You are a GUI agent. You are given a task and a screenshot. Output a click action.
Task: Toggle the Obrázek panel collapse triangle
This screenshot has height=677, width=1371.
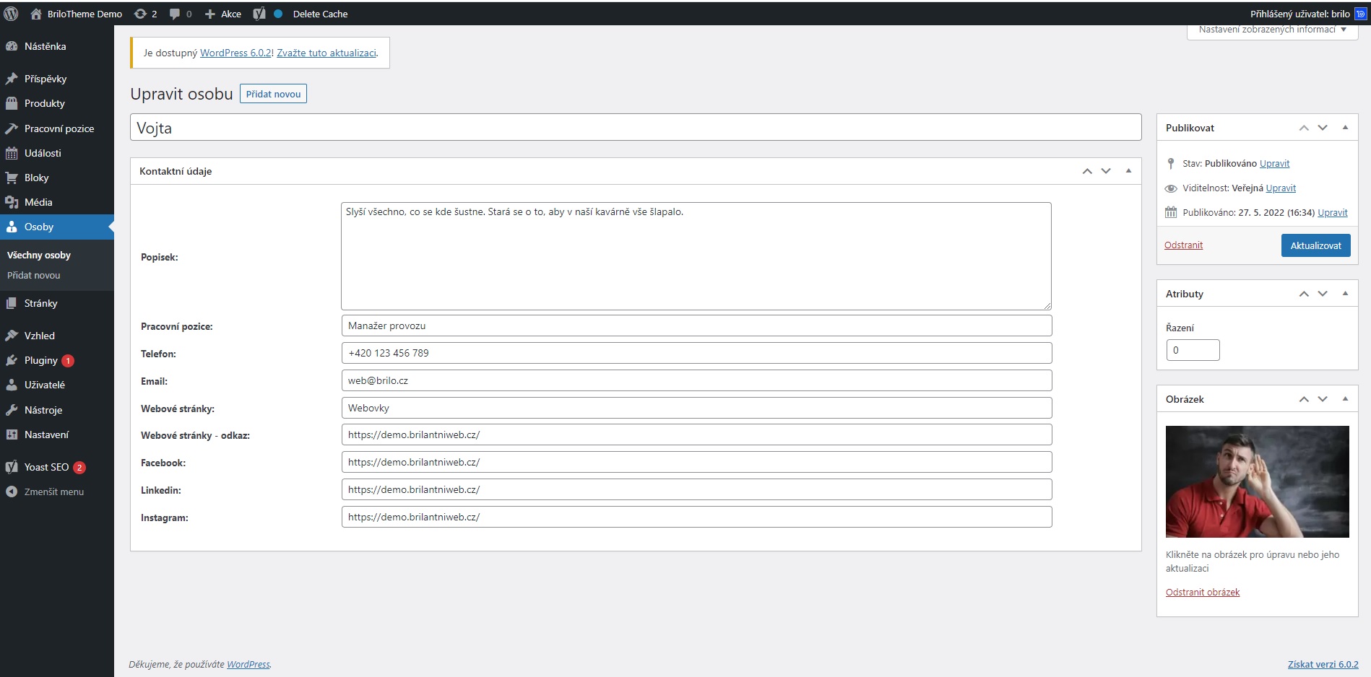point(1345,399)
